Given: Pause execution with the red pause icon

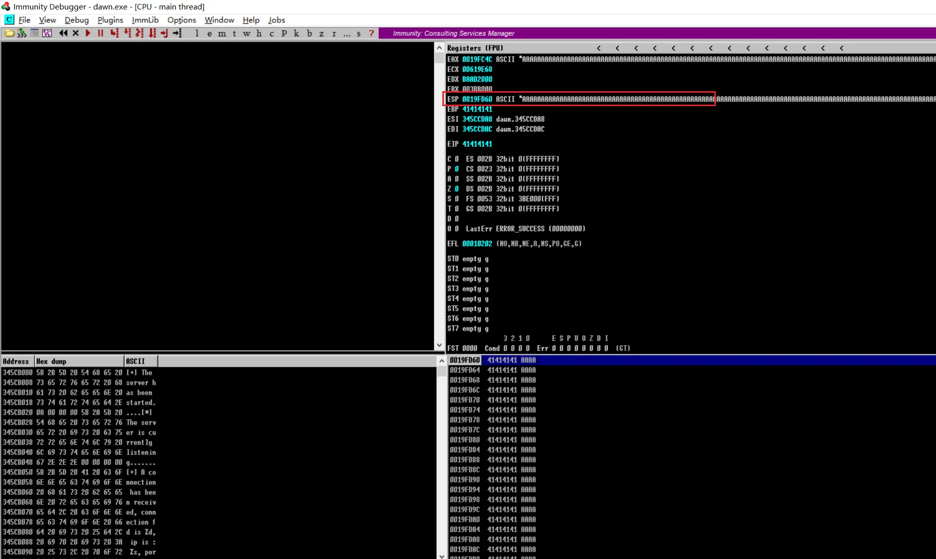Looking at the screenshot, I should tap(101, 33).
